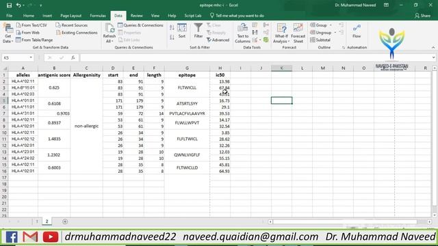Click the Select All corner triangle
The width and height of the screenshot is (438, 246).
coord(5,68)
